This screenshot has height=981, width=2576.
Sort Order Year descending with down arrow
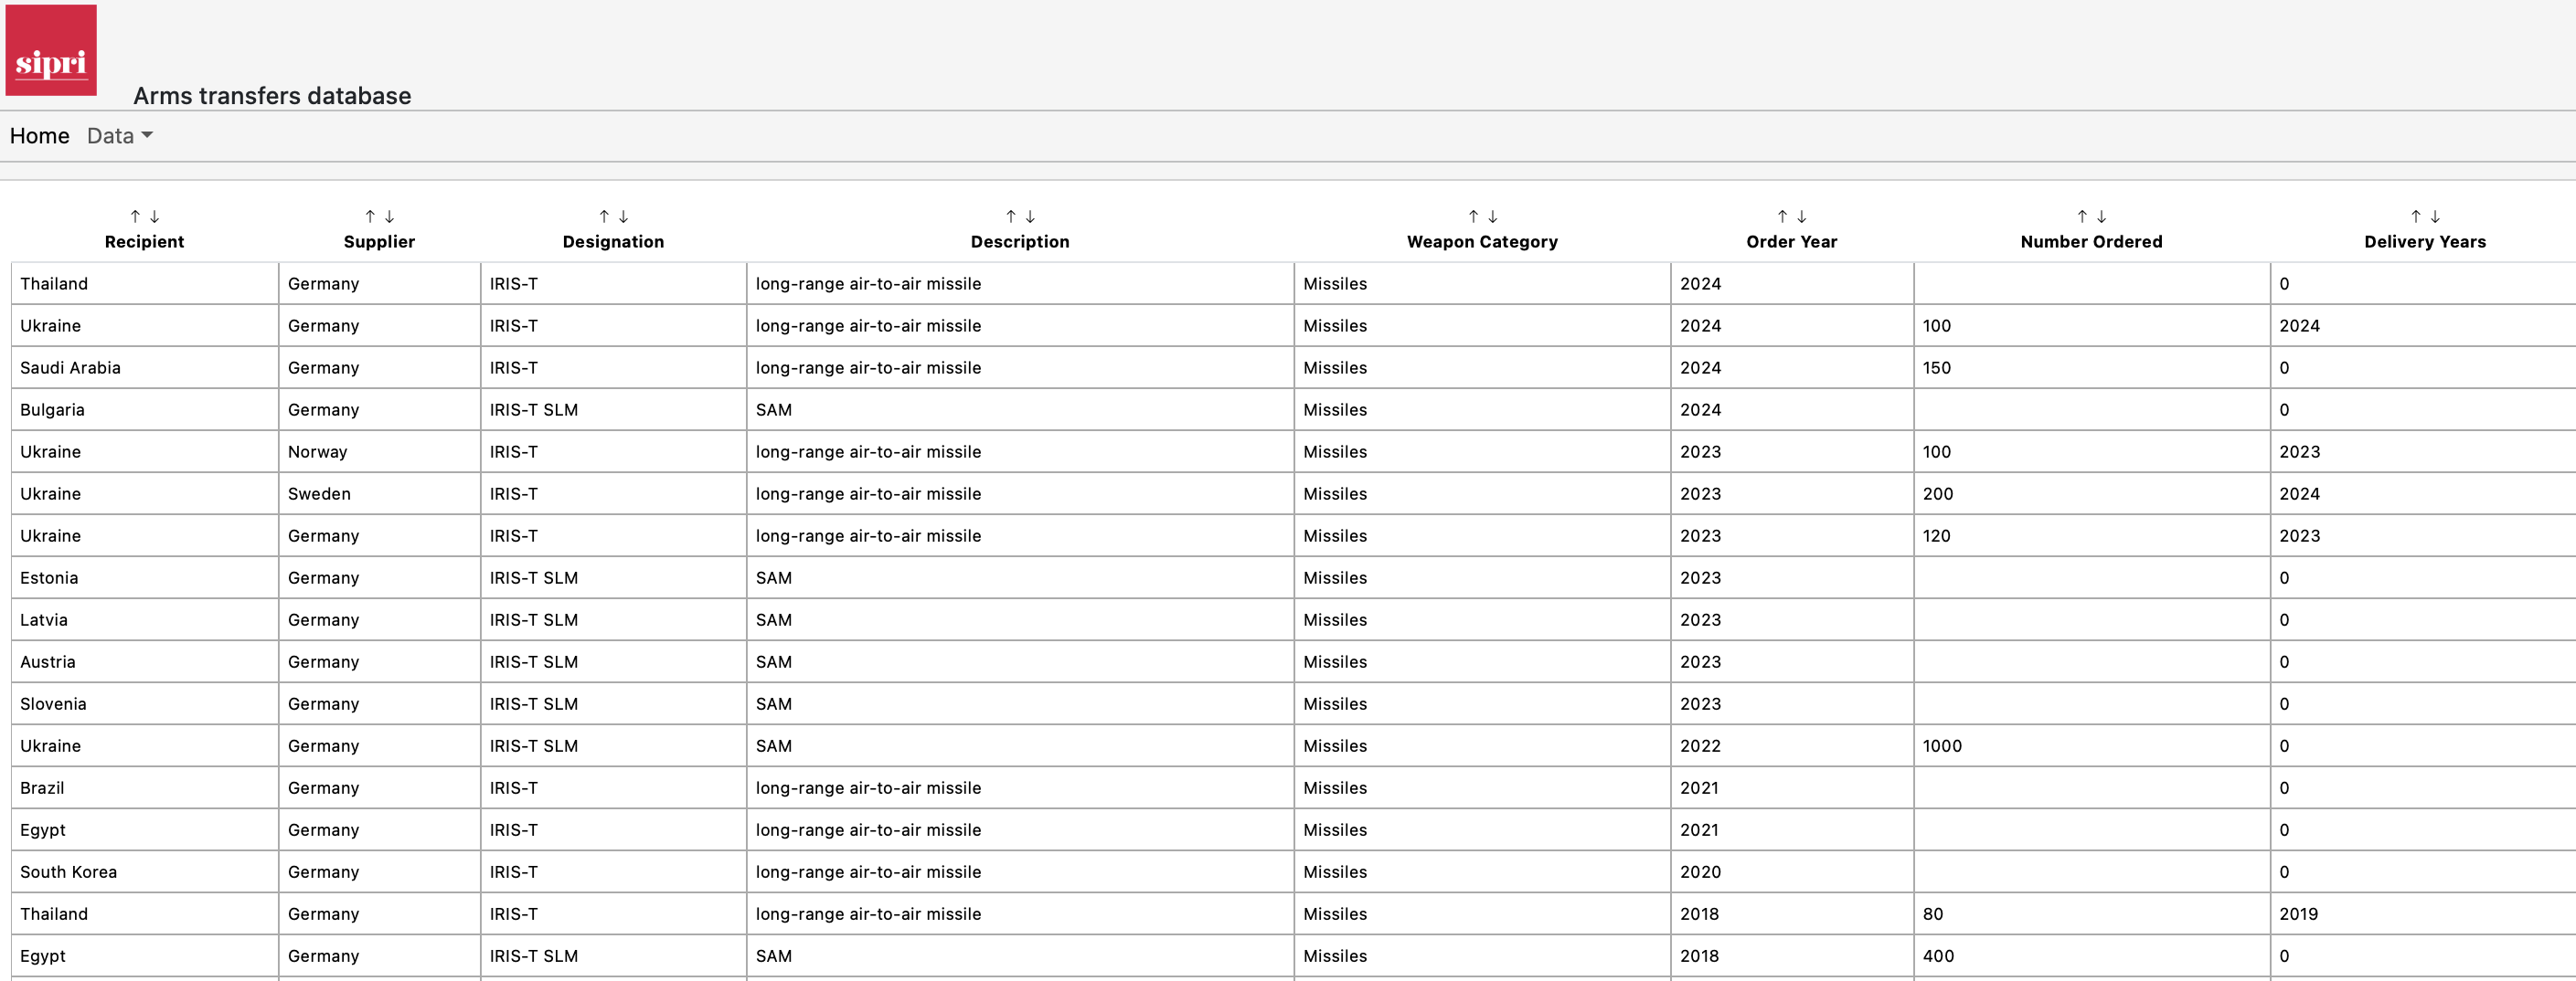point(1802,216)
